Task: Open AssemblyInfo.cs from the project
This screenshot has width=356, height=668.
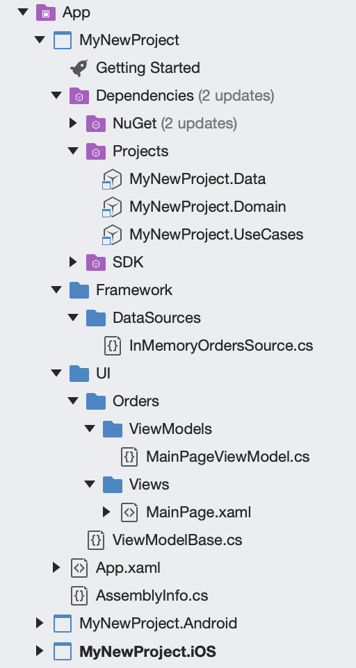Action: pos(152,595)
